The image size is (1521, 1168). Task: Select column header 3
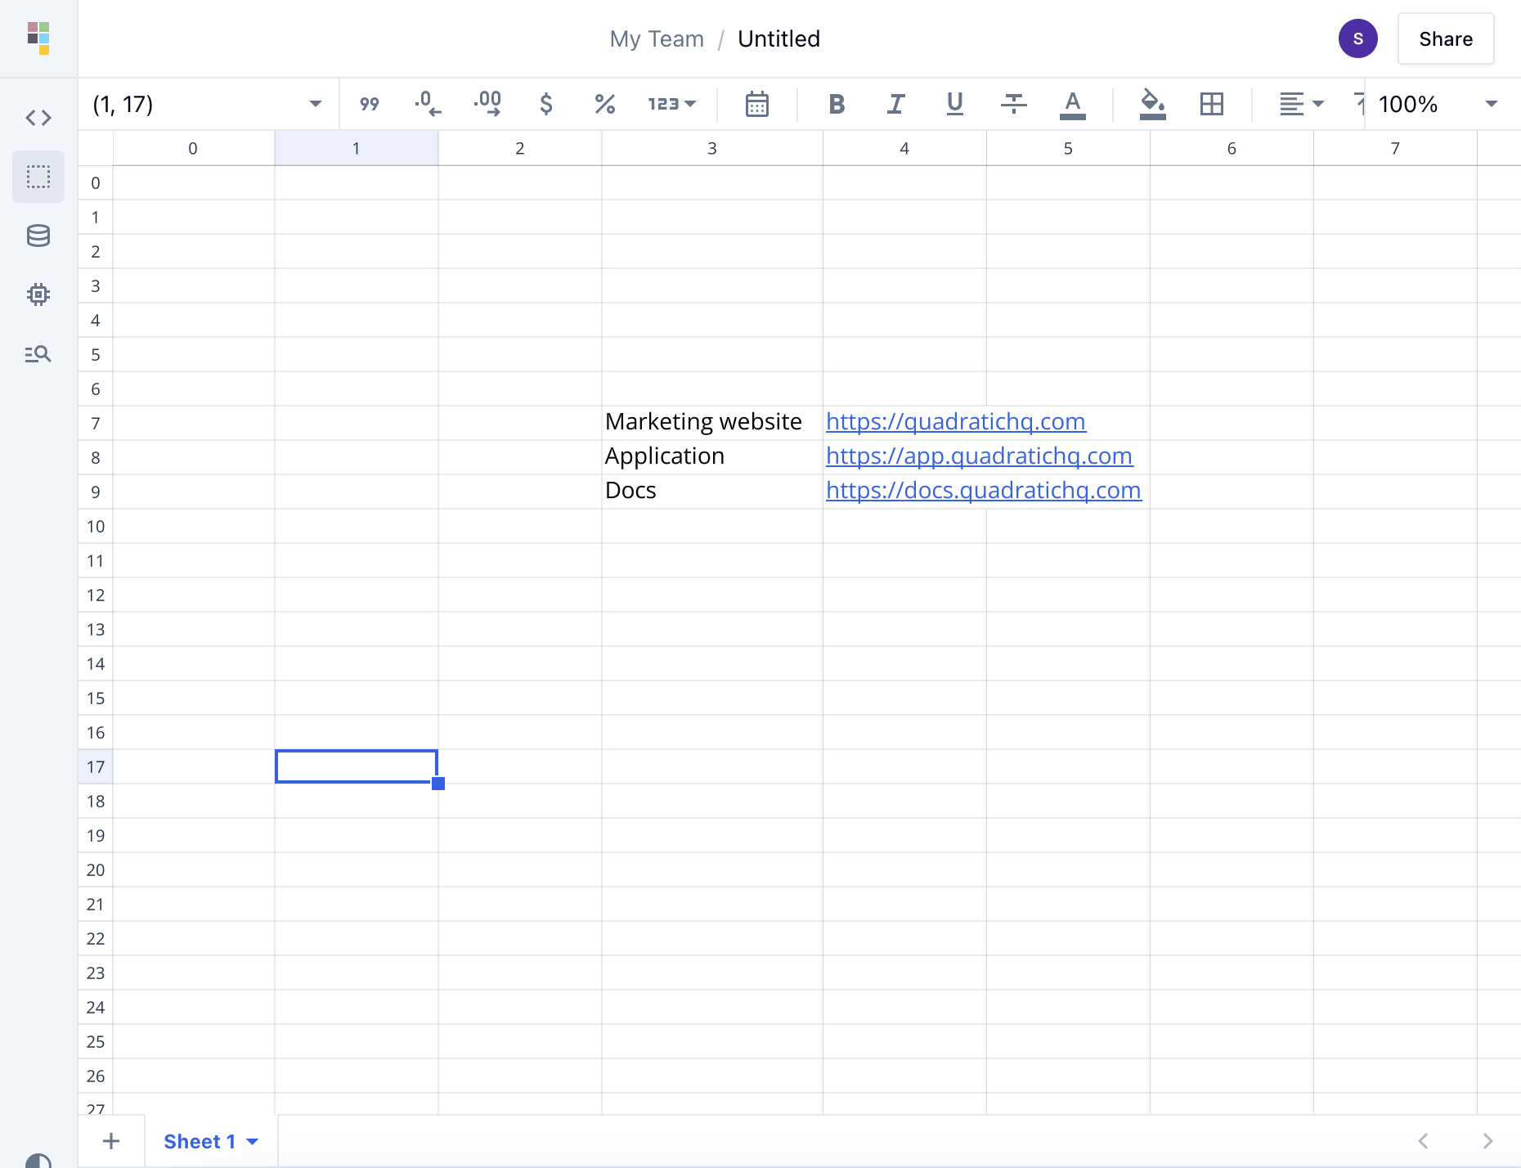pyautogui.click(x=712, y=148)
